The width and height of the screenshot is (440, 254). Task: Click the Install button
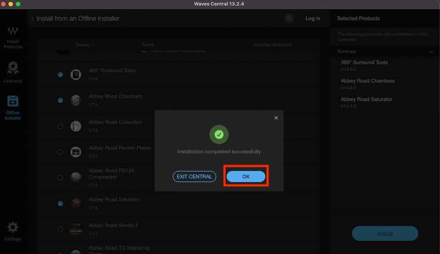[385, 234]
